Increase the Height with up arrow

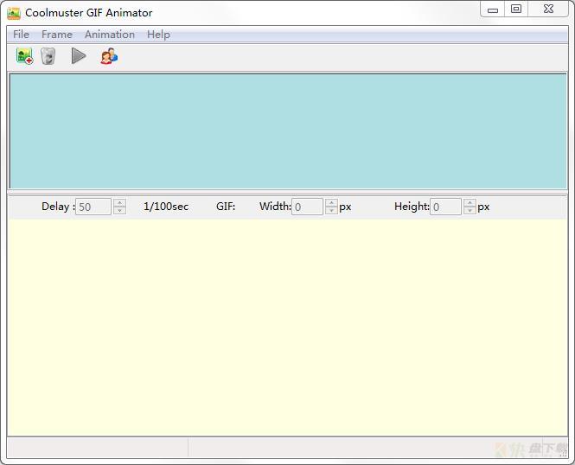tap(470, 202)
